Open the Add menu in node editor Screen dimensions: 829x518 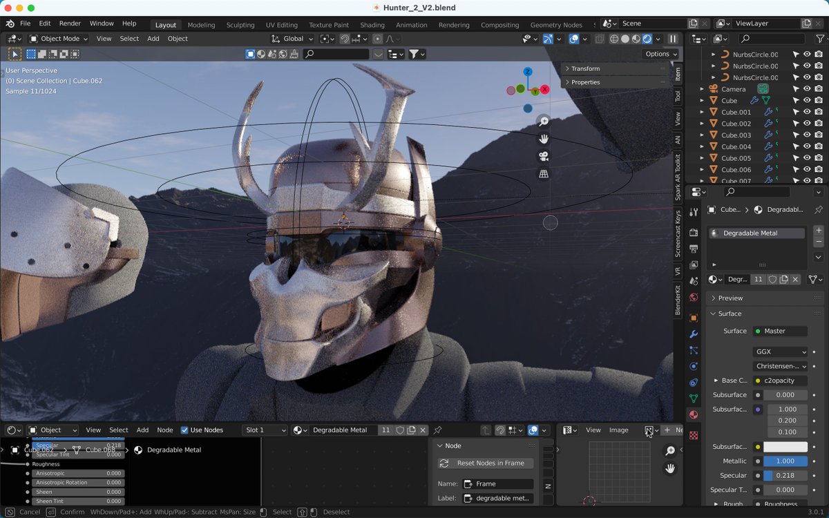142,430
